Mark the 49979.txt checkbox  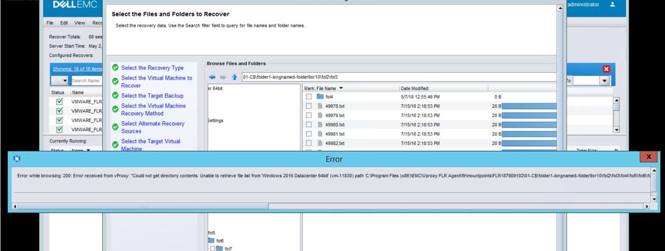[309, 115]
